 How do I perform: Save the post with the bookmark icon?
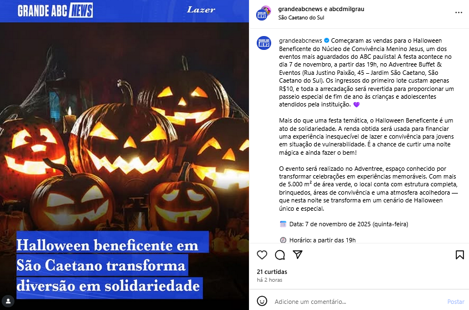coord(460,255)
